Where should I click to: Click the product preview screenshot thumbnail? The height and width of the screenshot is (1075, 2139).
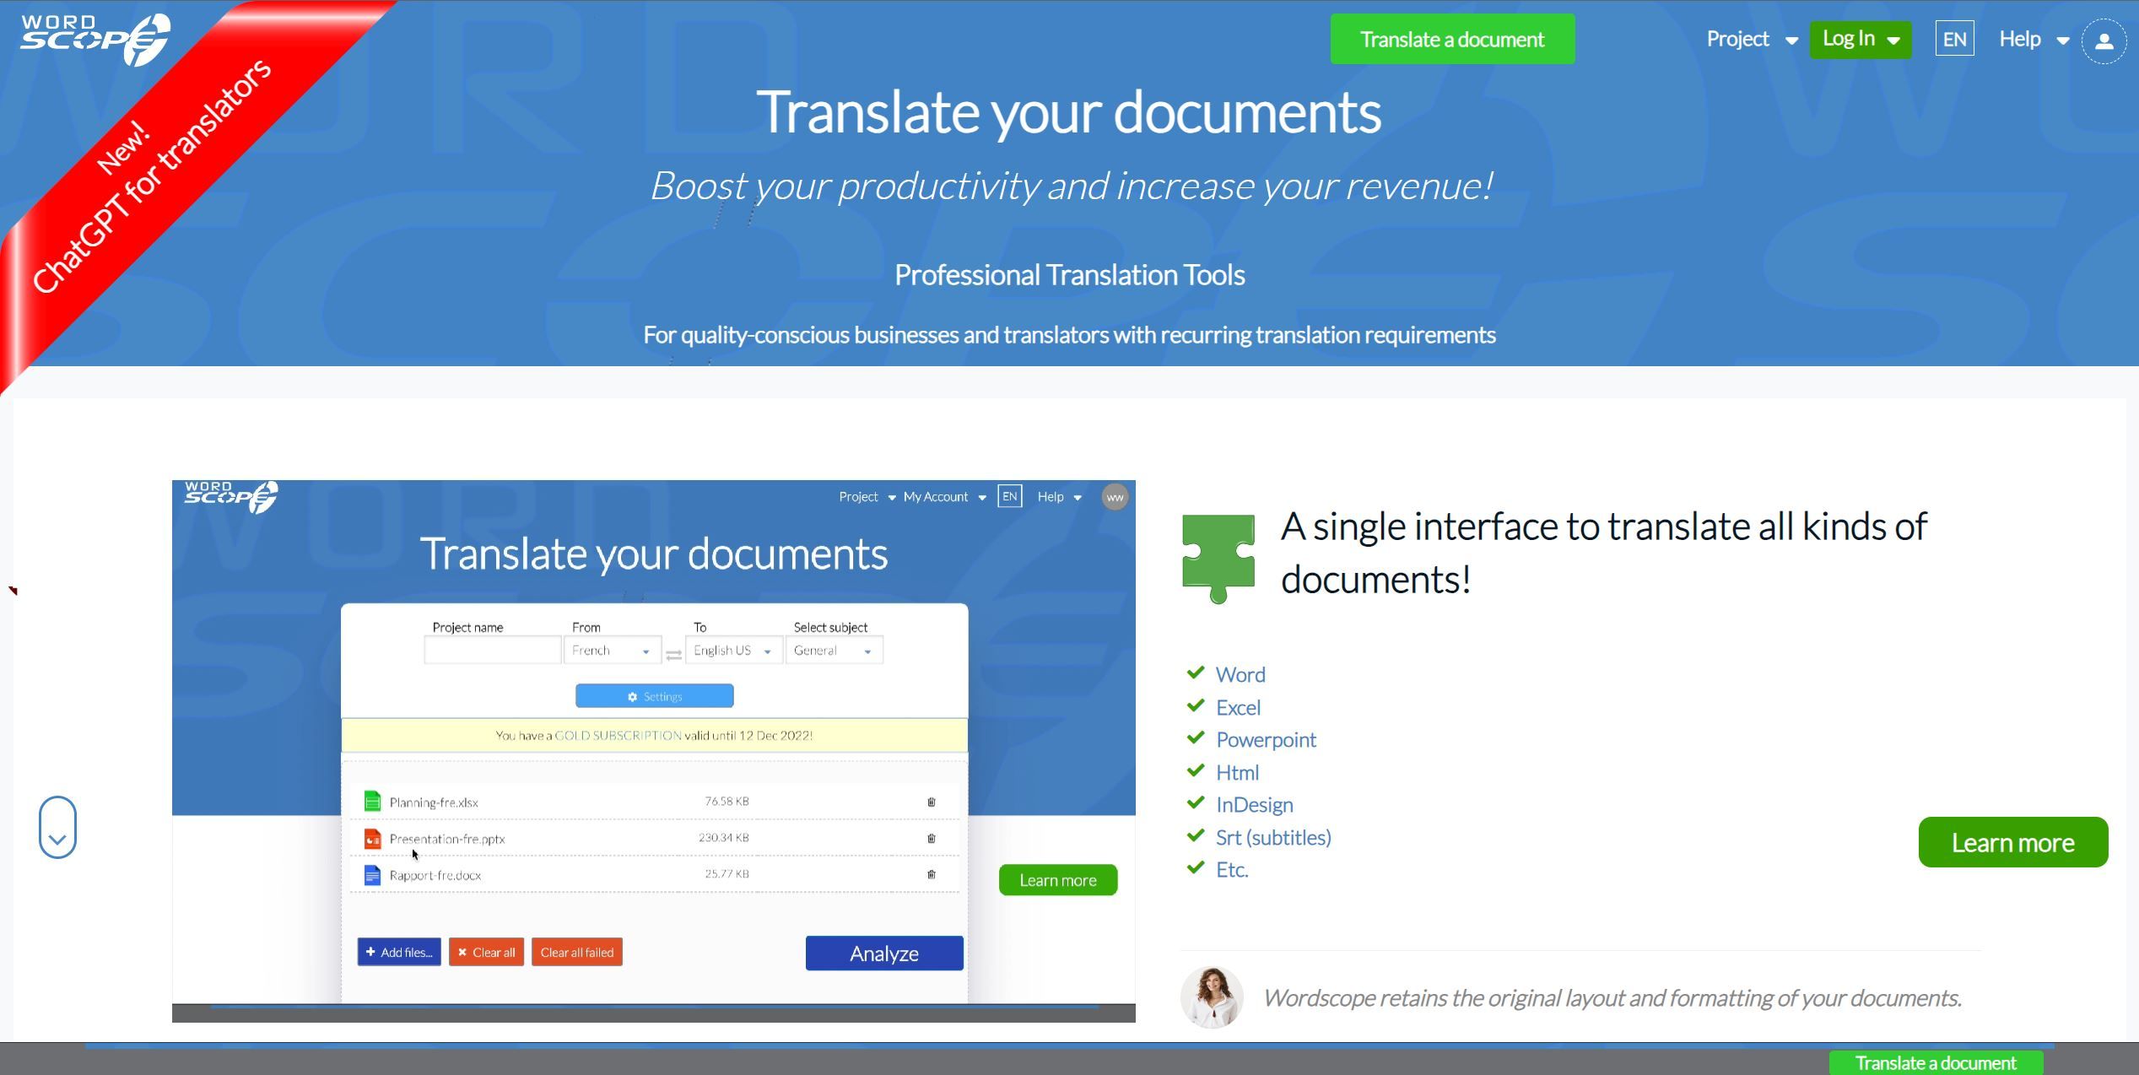coord(654,751)
